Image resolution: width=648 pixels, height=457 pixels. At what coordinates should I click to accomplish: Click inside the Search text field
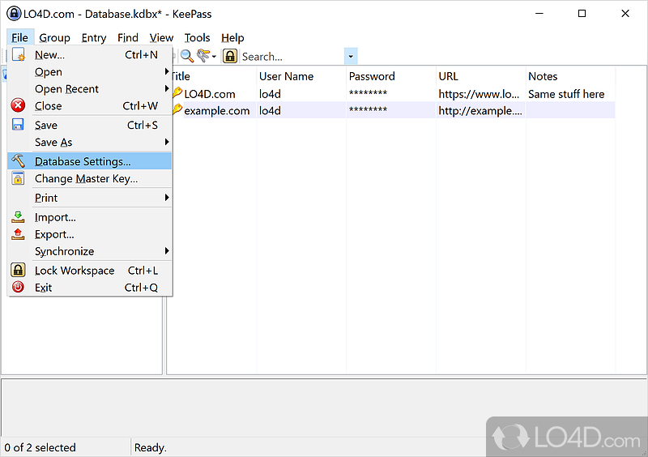pyautogui.click(x=290, y=57)
